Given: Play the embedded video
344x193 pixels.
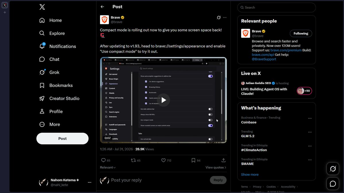Looking at the screenshot, I should pyautogui.click(x=163, y=100).
